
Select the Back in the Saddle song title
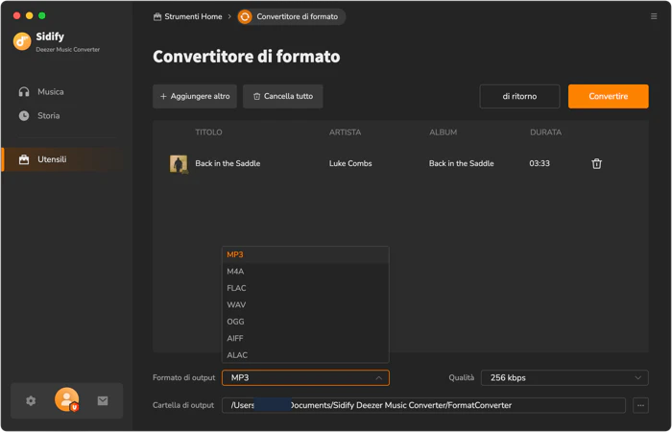228,163
